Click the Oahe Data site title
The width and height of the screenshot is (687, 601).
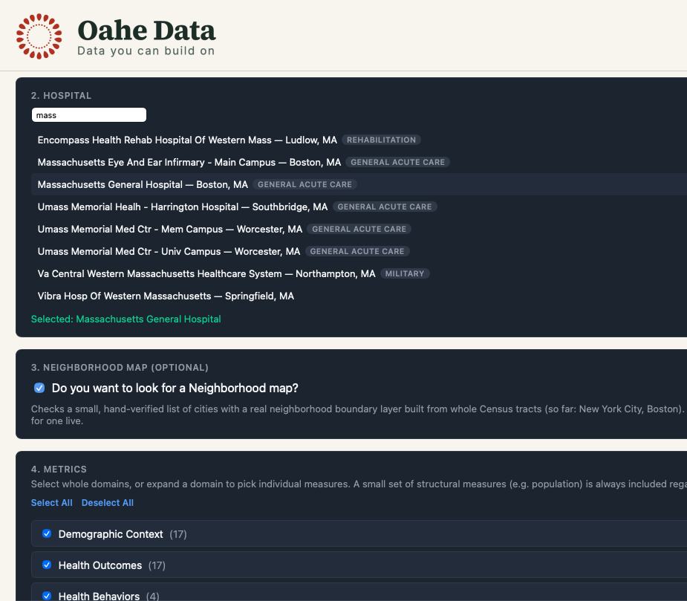(x=146, y=30)
